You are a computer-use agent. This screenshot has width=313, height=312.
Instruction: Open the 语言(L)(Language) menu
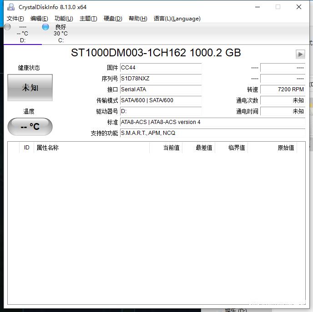tap(177, 19)
